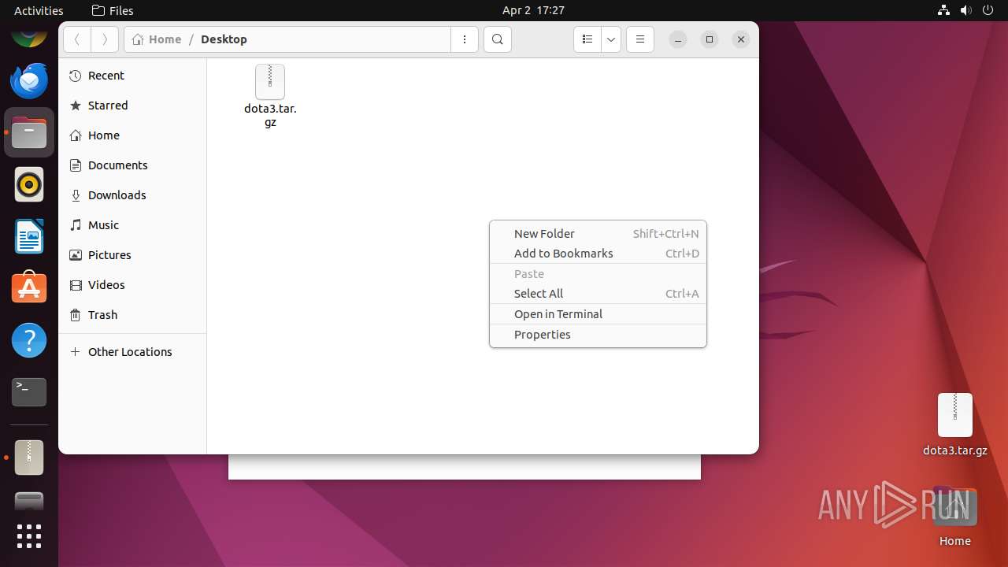Screen dimensions: 1008x567
Task: Open Music folder in sidebar
Action: coord(132,225)
